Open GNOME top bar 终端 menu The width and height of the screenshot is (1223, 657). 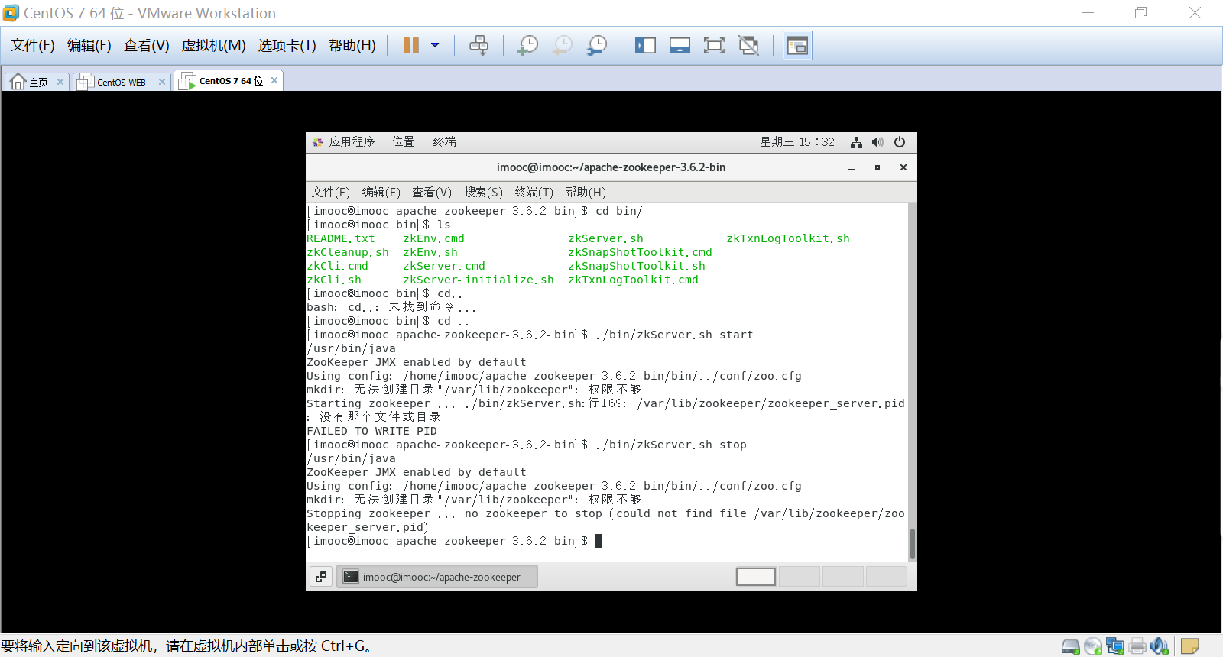444,141
